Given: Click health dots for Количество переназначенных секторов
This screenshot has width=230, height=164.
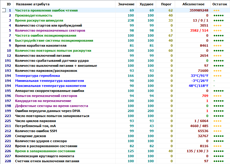Looking at the screenshot, I should (x=217, y=30).
